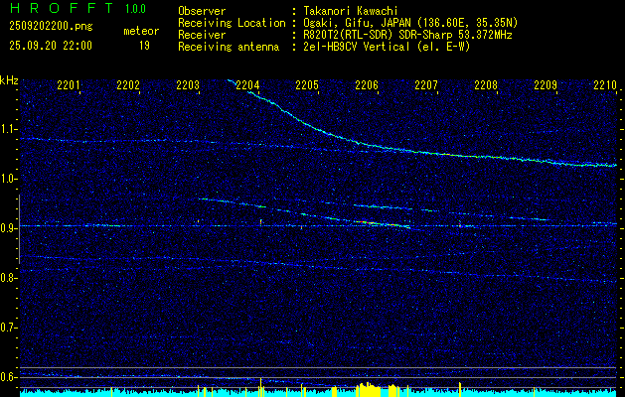The image size is (625, 397).
Task: Click the tall yellow spike cluster in intensity bar
Action: [x=366, y=389]
